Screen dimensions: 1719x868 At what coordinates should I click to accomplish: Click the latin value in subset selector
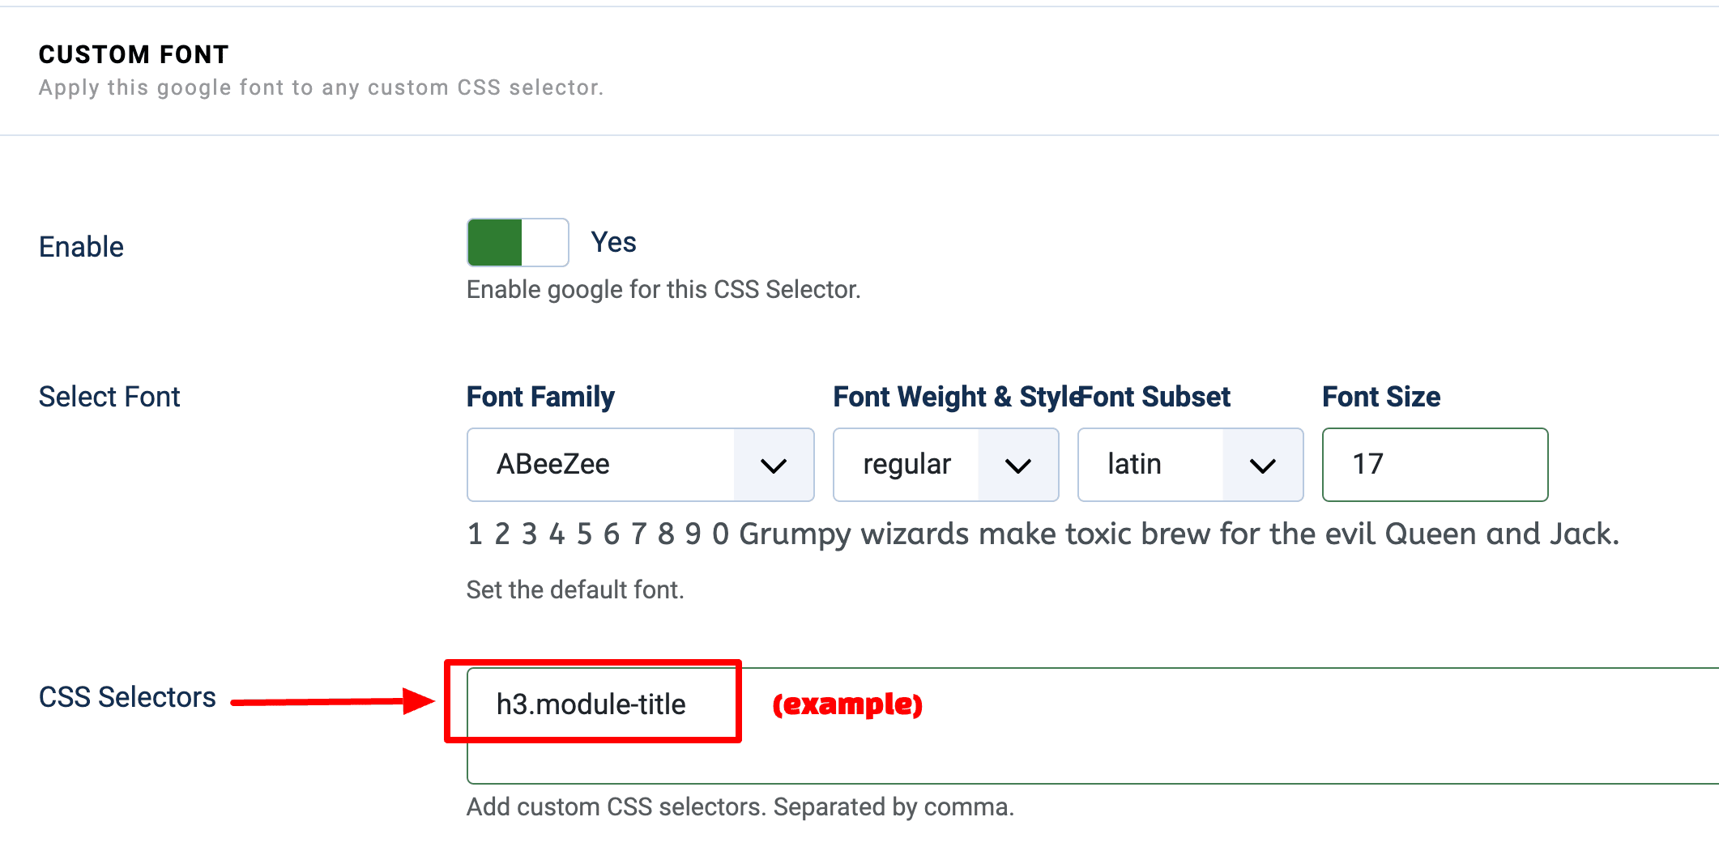(x=1134, y=464)
